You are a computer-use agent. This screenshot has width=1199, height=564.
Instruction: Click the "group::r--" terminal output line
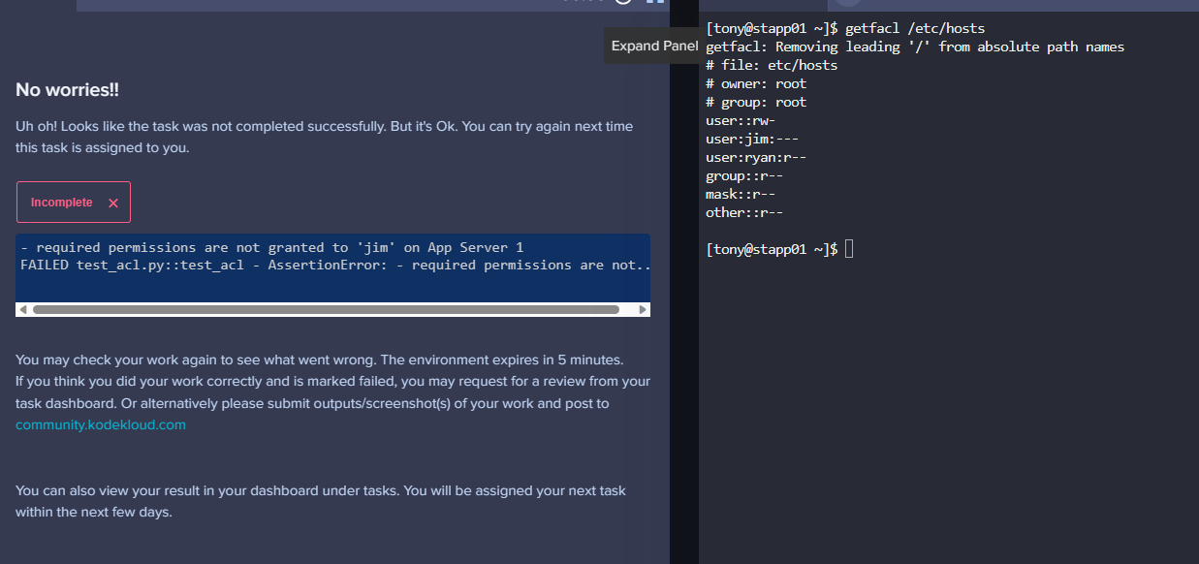tap(744, 175)
